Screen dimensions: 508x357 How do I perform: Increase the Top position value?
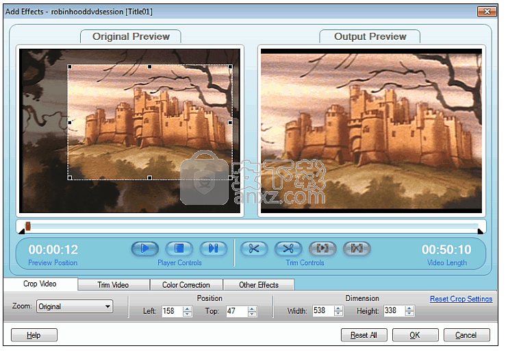pyautogui.click(x=252, y=308)
